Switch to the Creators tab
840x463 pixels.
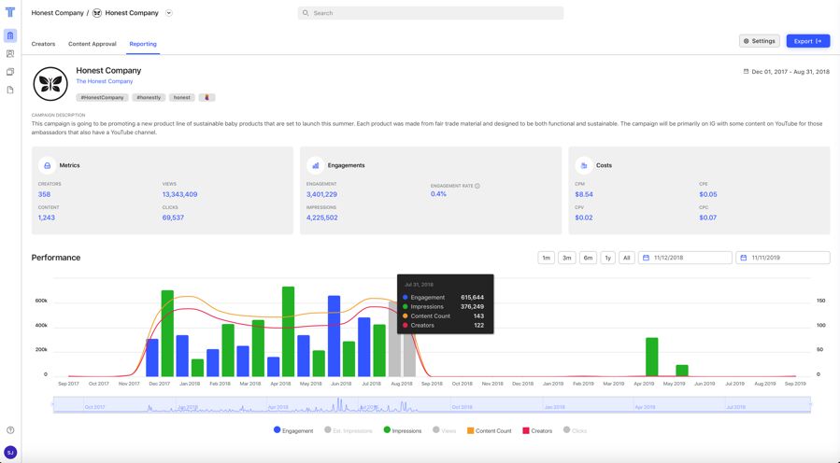pos(43,44)
